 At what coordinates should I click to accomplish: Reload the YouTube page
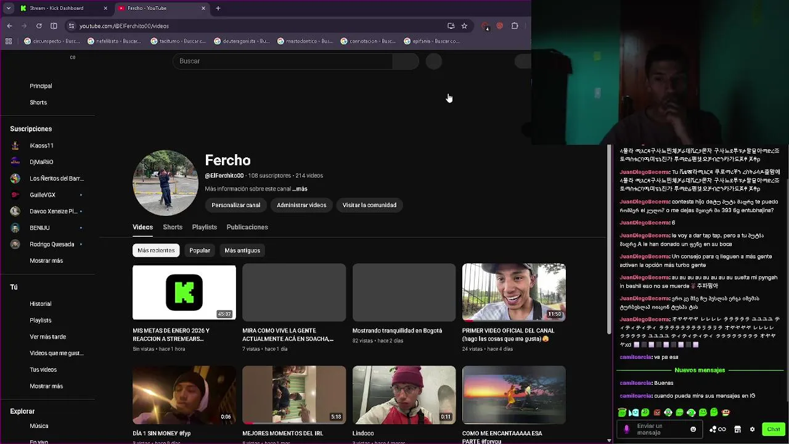(x=39, y=26)
